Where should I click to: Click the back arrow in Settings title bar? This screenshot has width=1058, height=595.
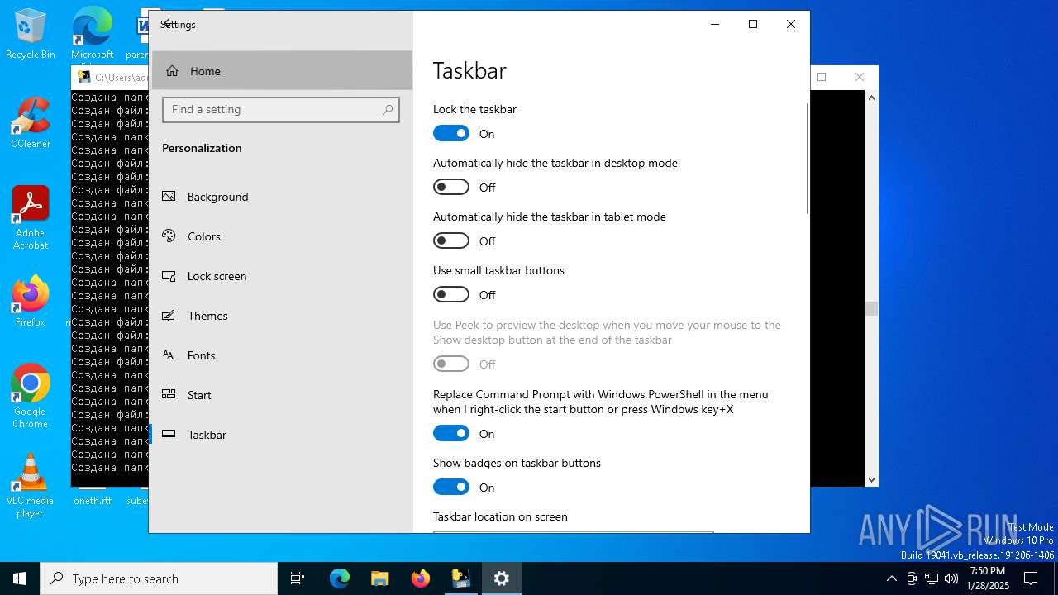pyautogui.click(x=166, y=24)
